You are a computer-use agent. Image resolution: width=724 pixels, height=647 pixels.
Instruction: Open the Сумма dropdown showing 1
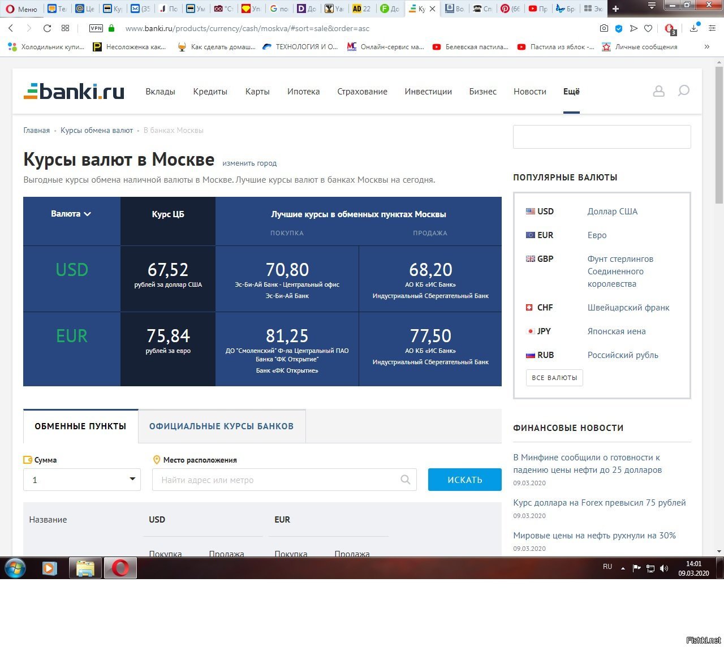82,480
